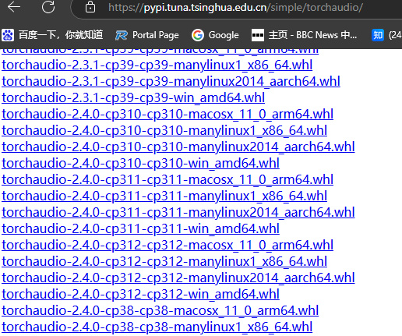The width and height of the screenshot is (402, 336).
Task: View site info via lock icon
Action: (x=90, y=7)
